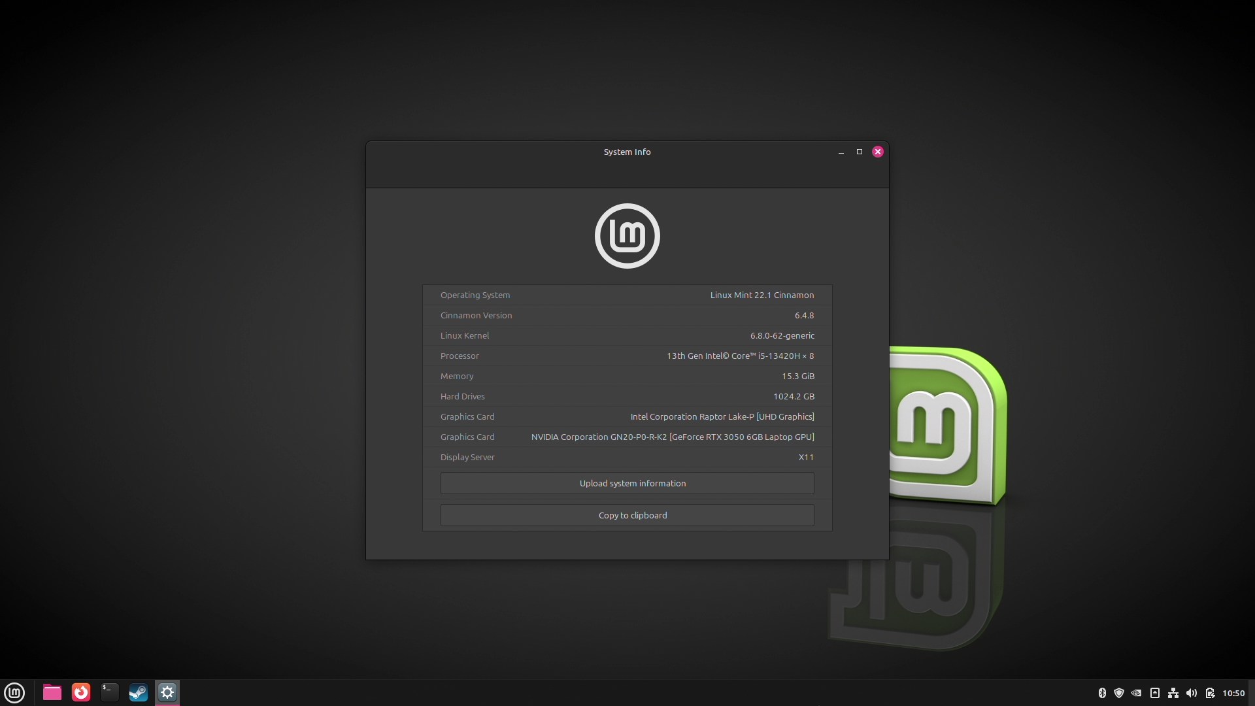Select the Display Server value 'X11'
This screenshot has width=1255, height=706.
pos(806,457)
